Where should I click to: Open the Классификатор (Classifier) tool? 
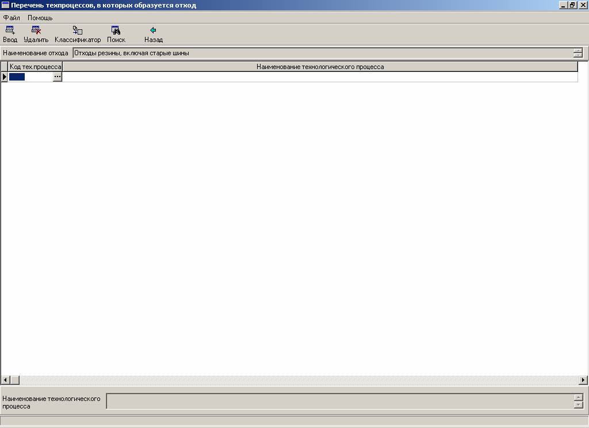tap(78, 30)
